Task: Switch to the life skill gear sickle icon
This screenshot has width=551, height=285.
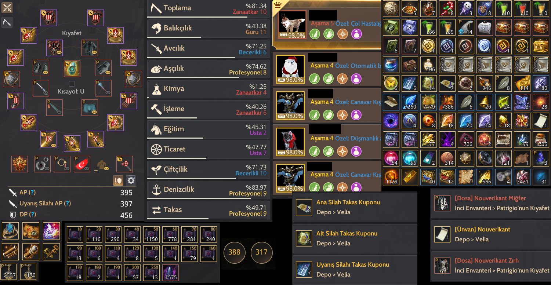Action: (7, 22)
